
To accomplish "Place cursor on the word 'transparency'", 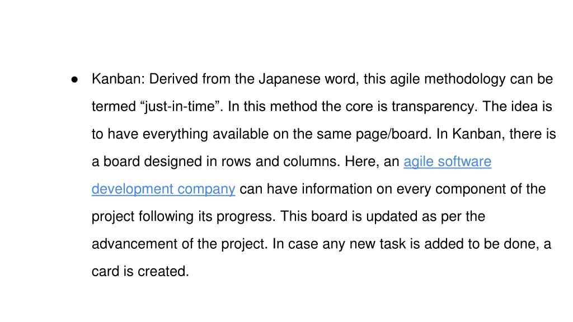I will pos(434,107).
